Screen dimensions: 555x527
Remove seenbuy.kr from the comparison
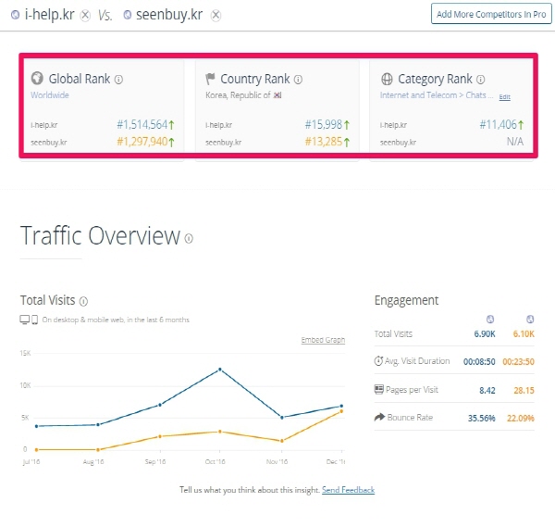[x=216, y=15]
